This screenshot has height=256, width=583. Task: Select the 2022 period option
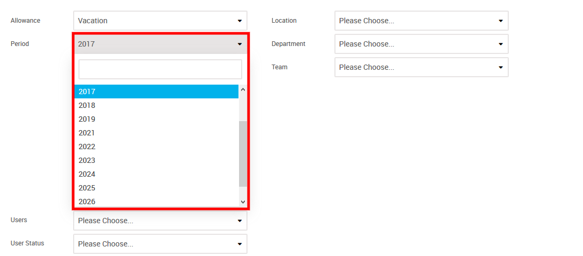pyautogui.click(x=156, y=147)
